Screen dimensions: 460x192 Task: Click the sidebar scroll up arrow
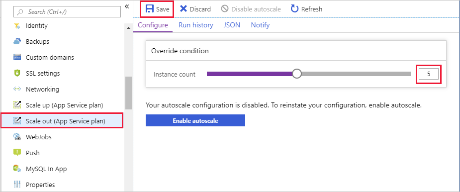point(128,28)
